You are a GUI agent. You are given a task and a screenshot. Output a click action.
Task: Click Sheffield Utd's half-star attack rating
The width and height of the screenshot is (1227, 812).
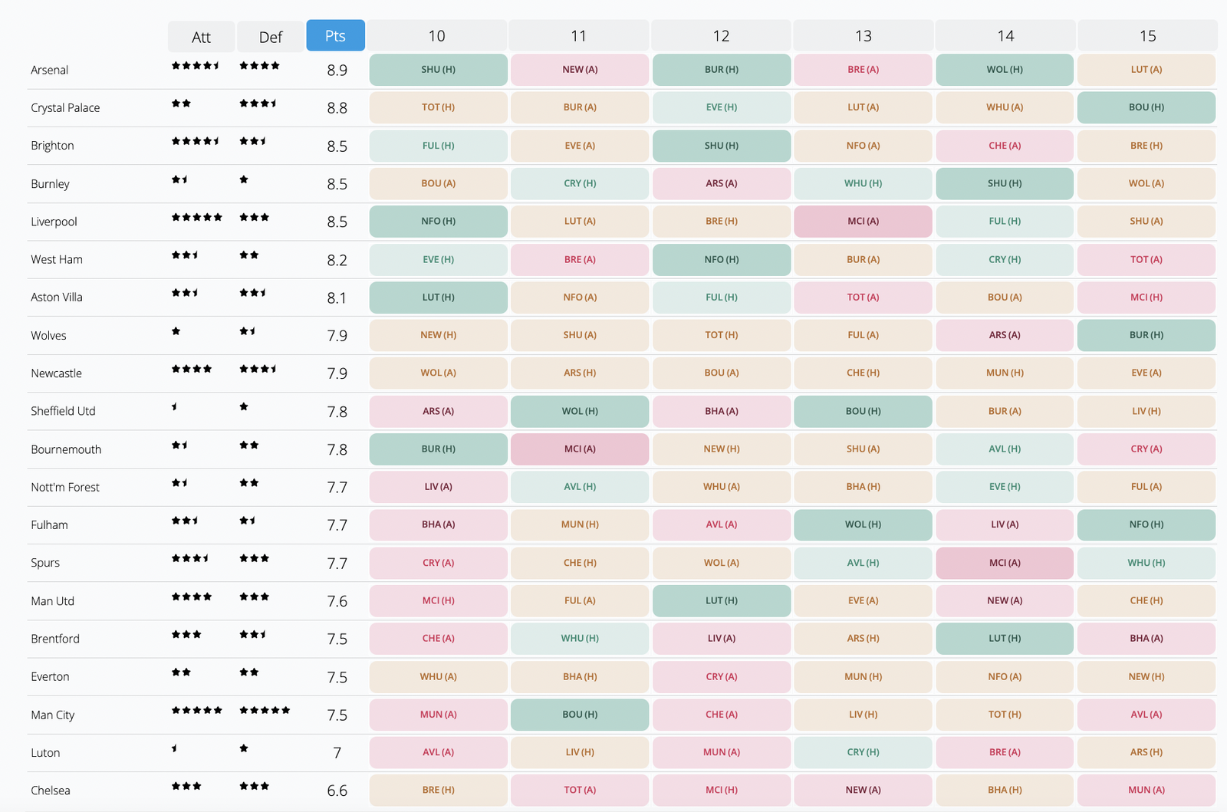coord(175,407)
